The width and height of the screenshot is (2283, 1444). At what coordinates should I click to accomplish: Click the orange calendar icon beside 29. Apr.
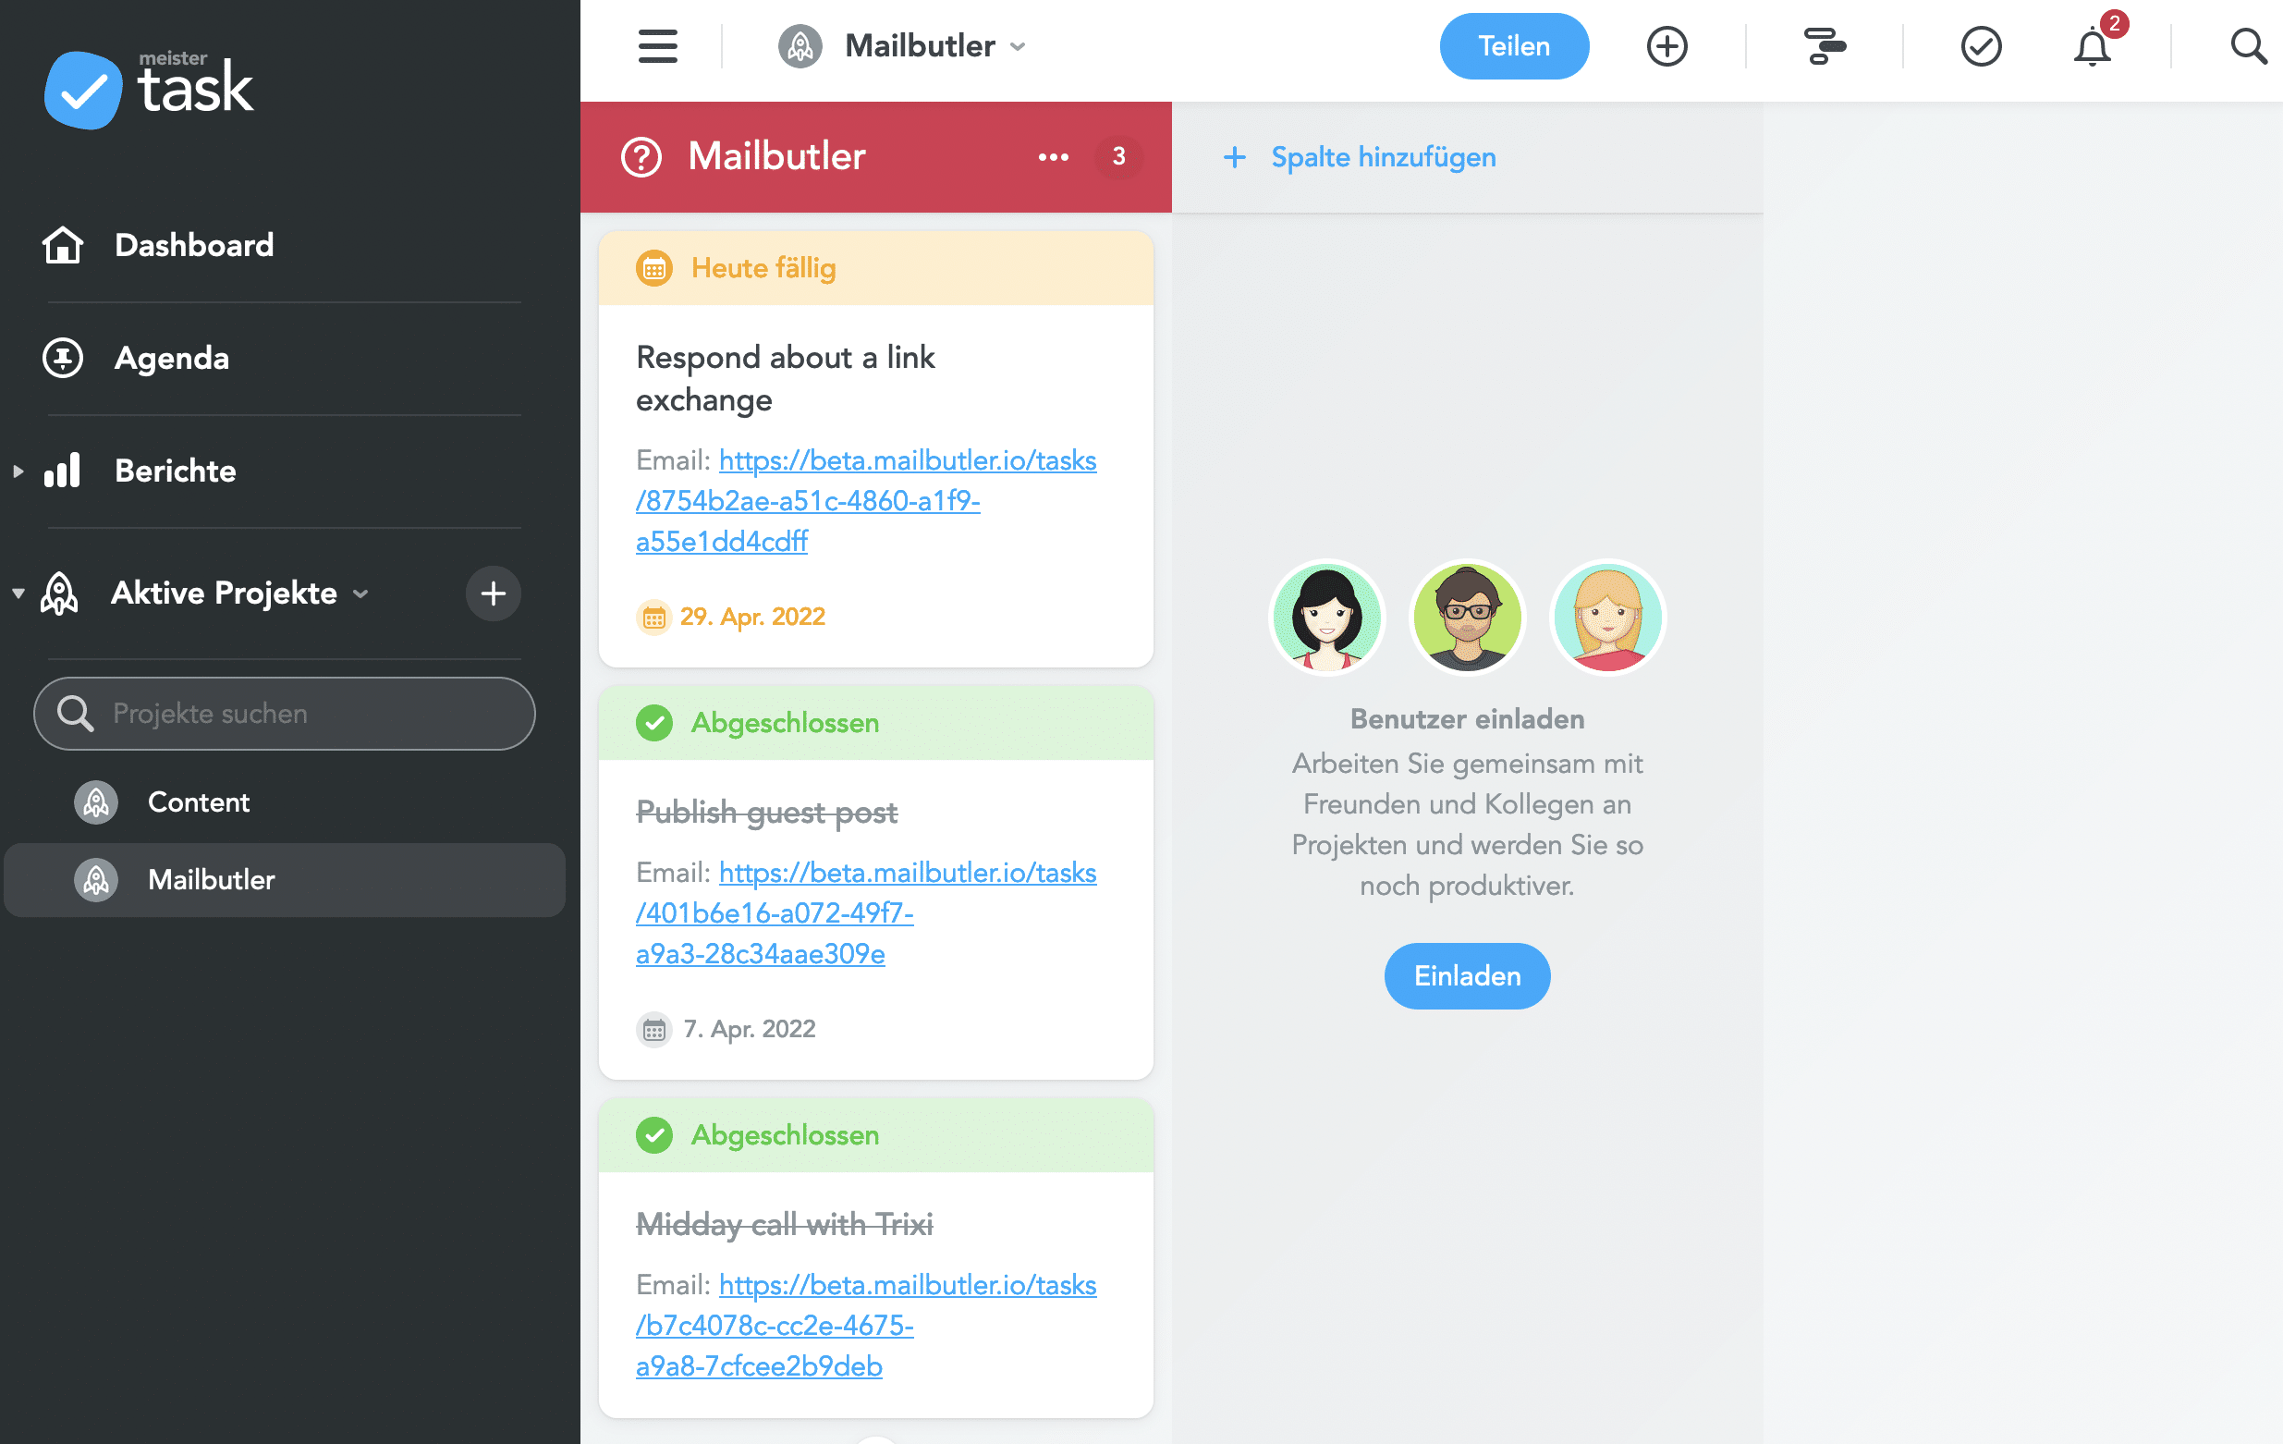(x=653, y=618)
